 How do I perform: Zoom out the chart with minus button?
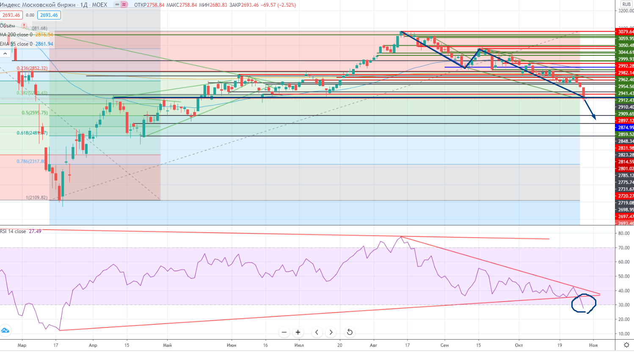click(x=284, y=332)
